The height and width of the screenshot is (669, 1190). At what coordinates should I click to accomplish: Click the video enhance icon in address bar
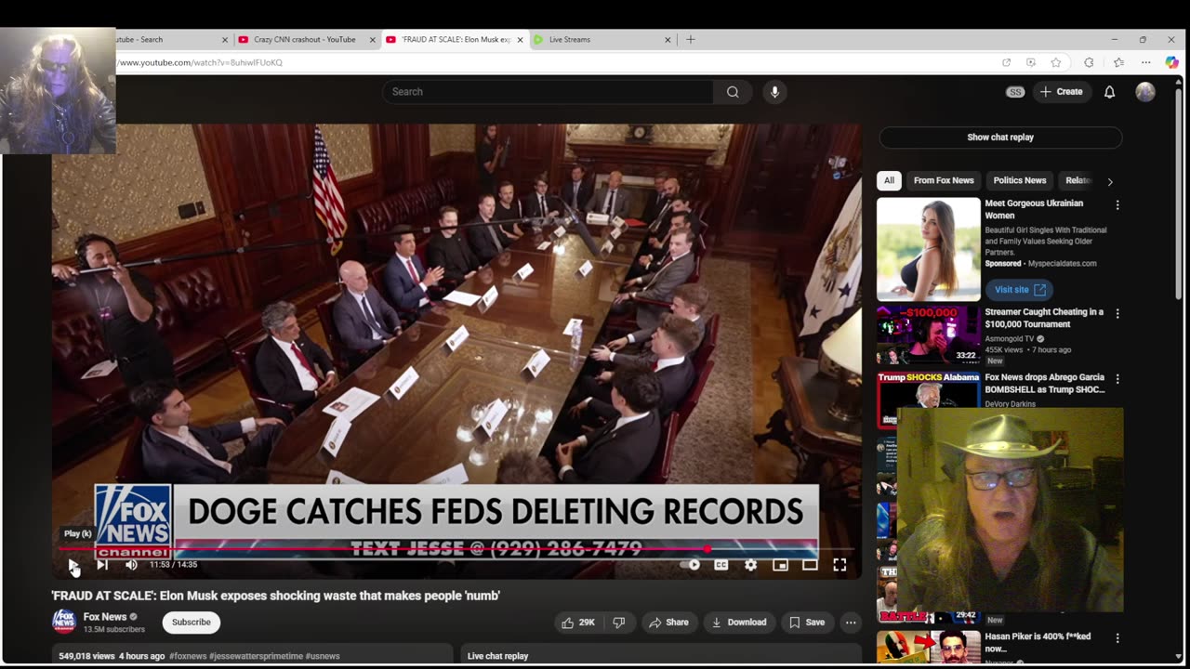point(1031,62)
